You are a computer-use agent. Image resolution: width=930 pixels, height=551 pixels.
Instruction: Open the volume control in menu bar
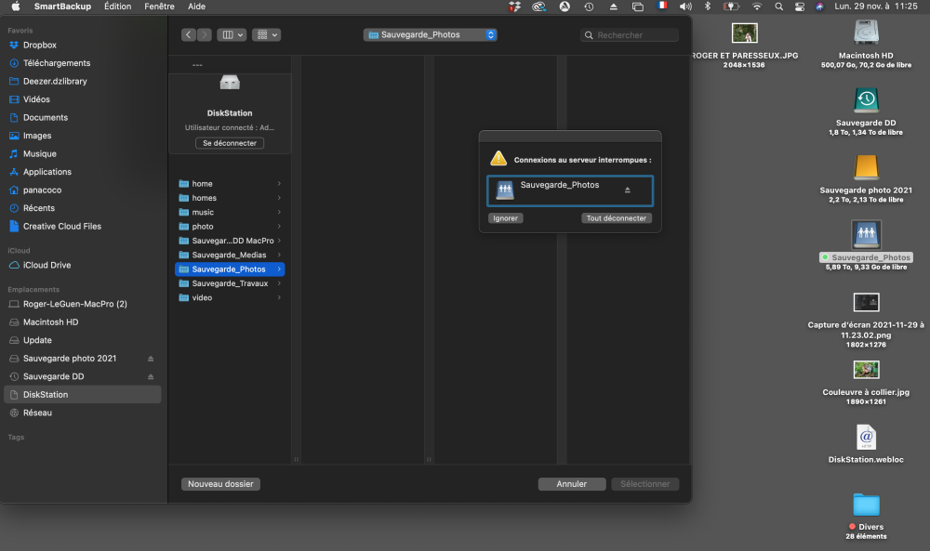[685, 7]
